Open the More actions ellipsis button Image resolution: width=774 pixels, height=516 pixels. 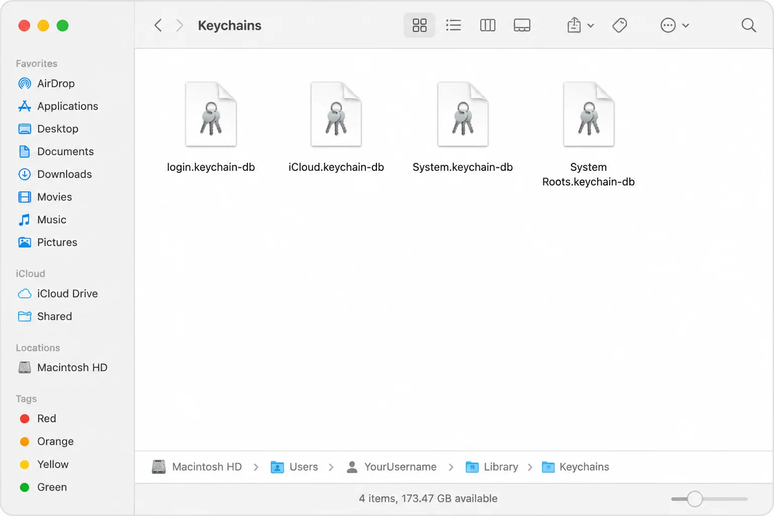coord(668,25)
